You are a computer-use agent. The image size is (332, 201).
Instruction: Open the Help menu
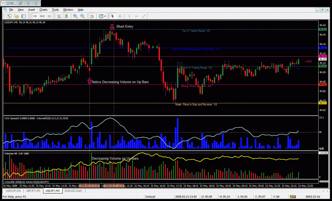click(x=80, y=10)
